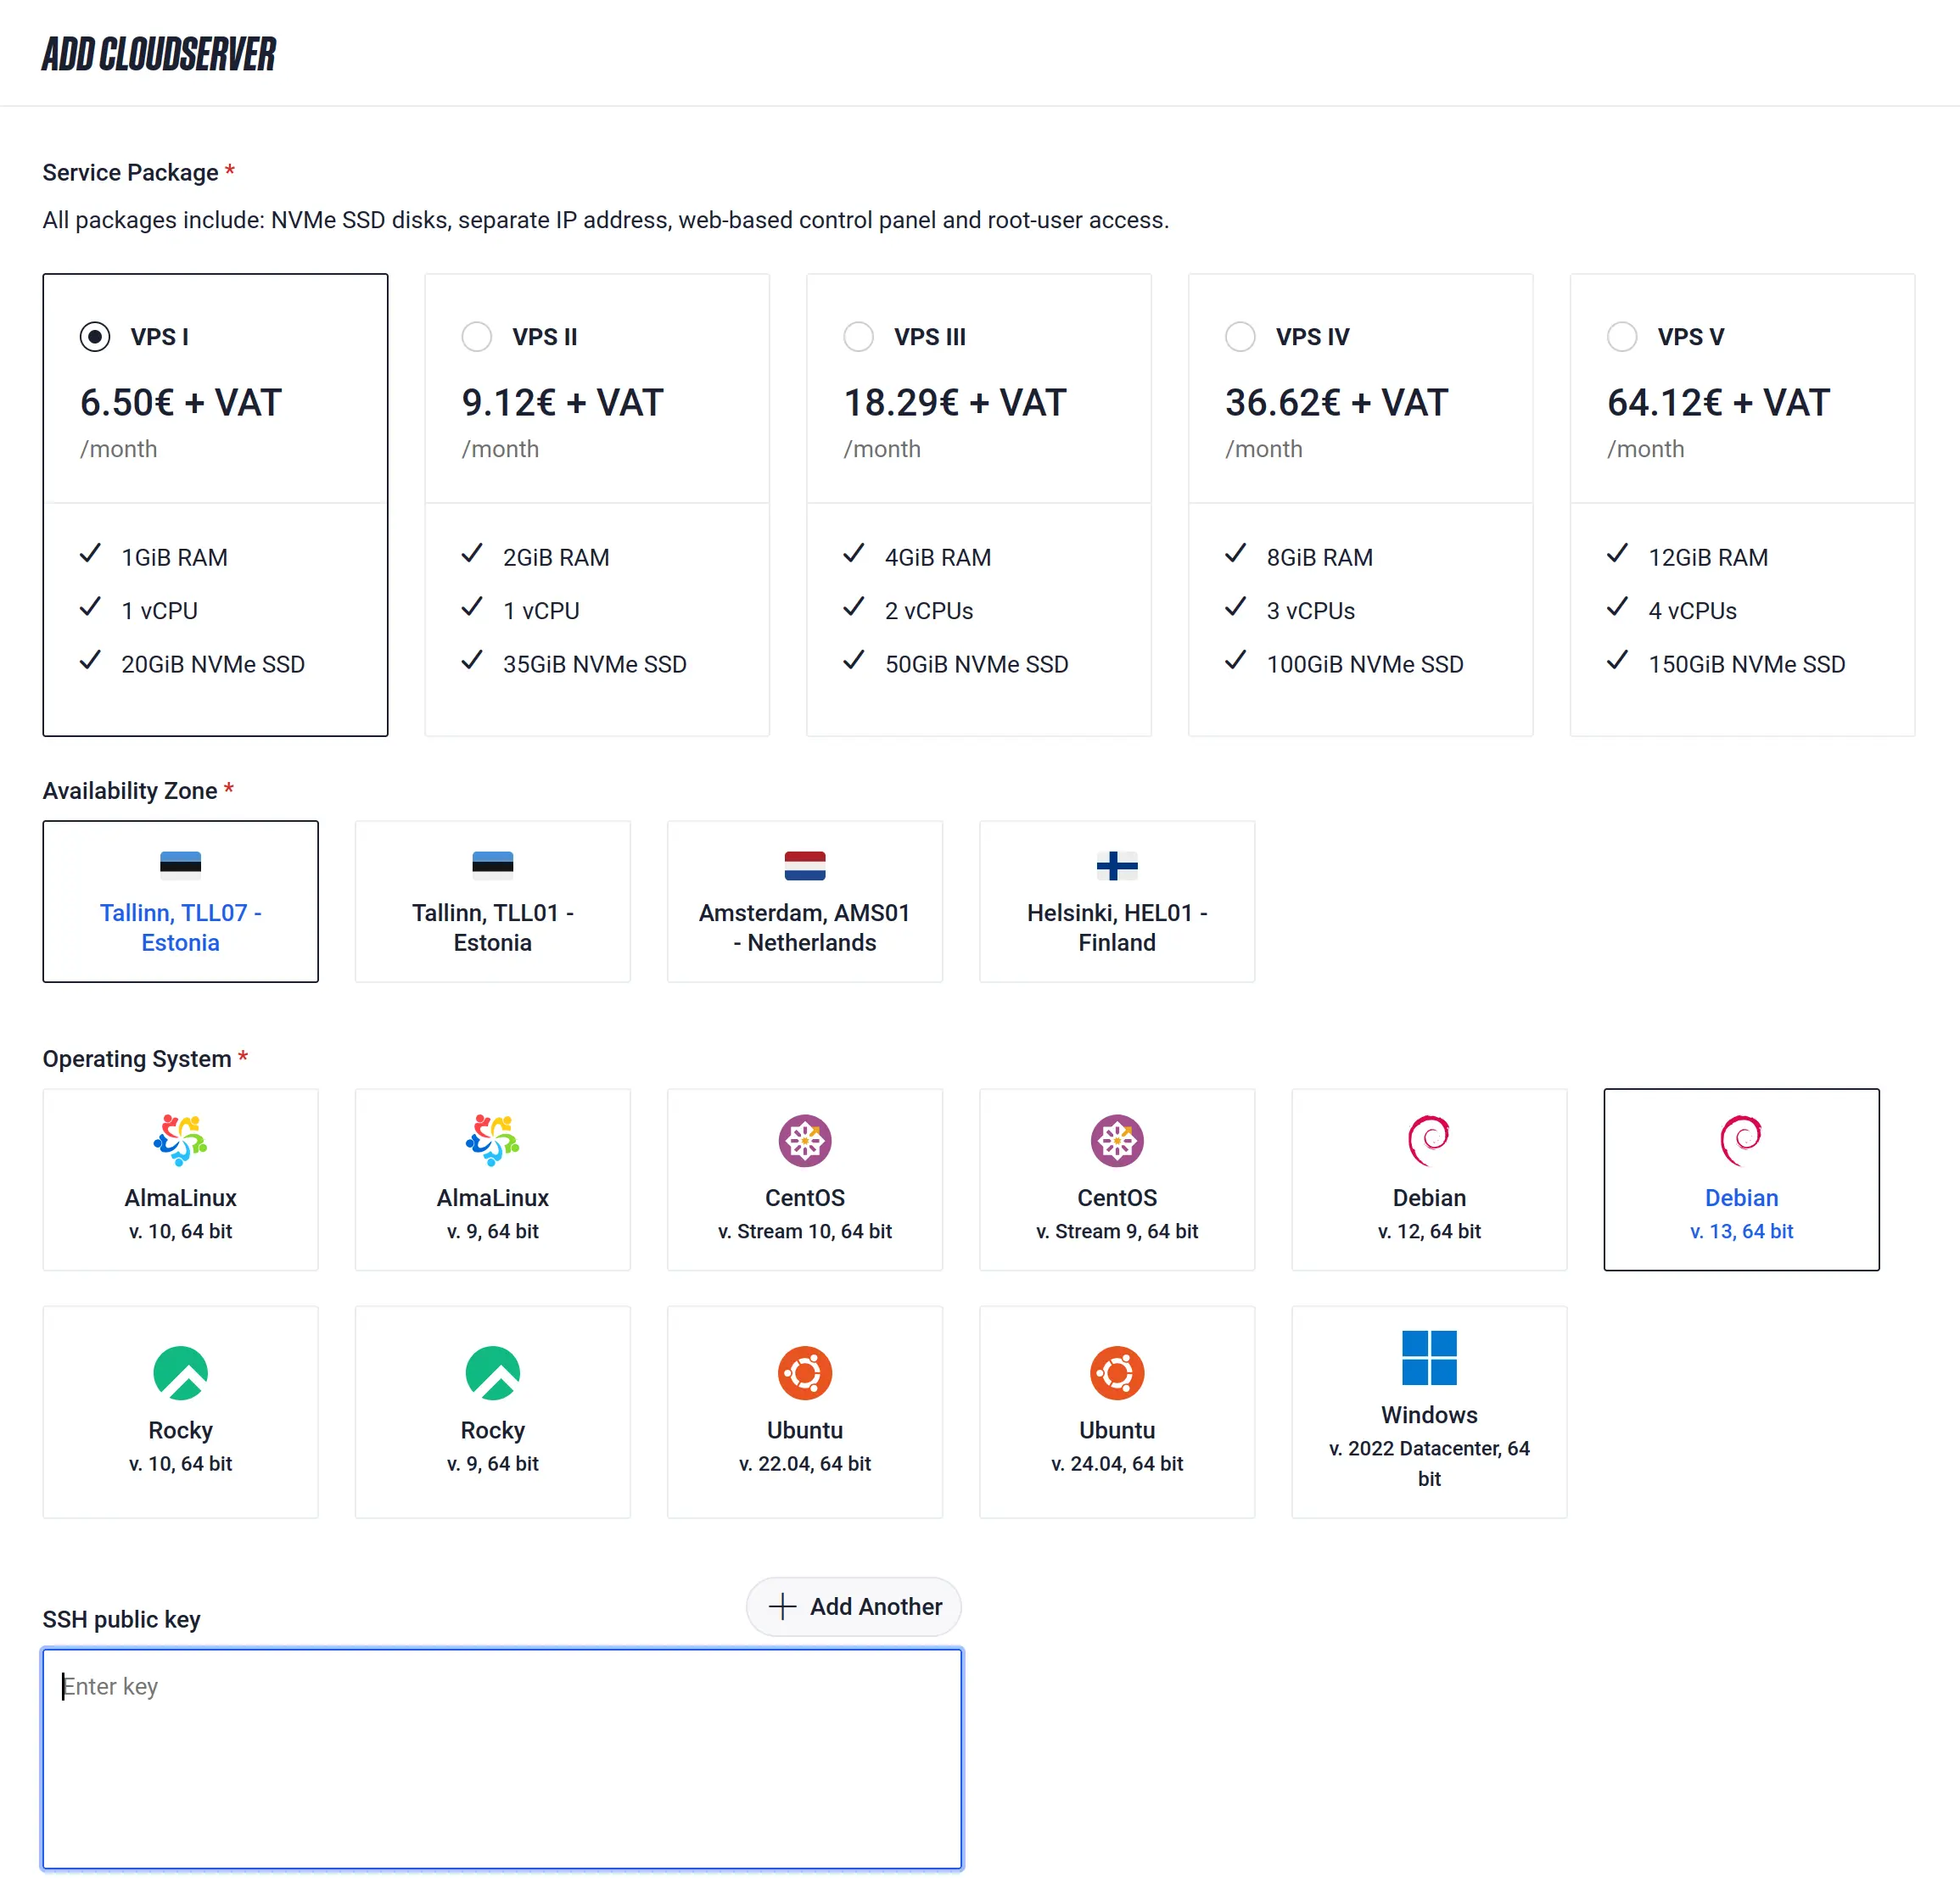Click the selected Debian v. 13 card

(x=1740, y=1180)
